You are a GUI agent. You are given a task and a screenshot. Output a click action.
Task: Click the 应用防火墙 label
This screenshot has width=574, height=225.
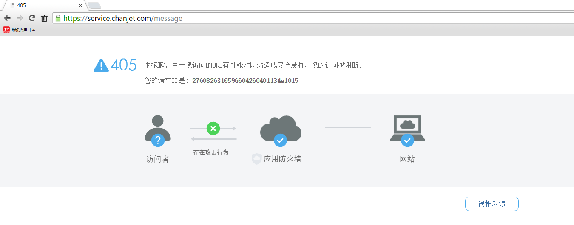[283, 159]
